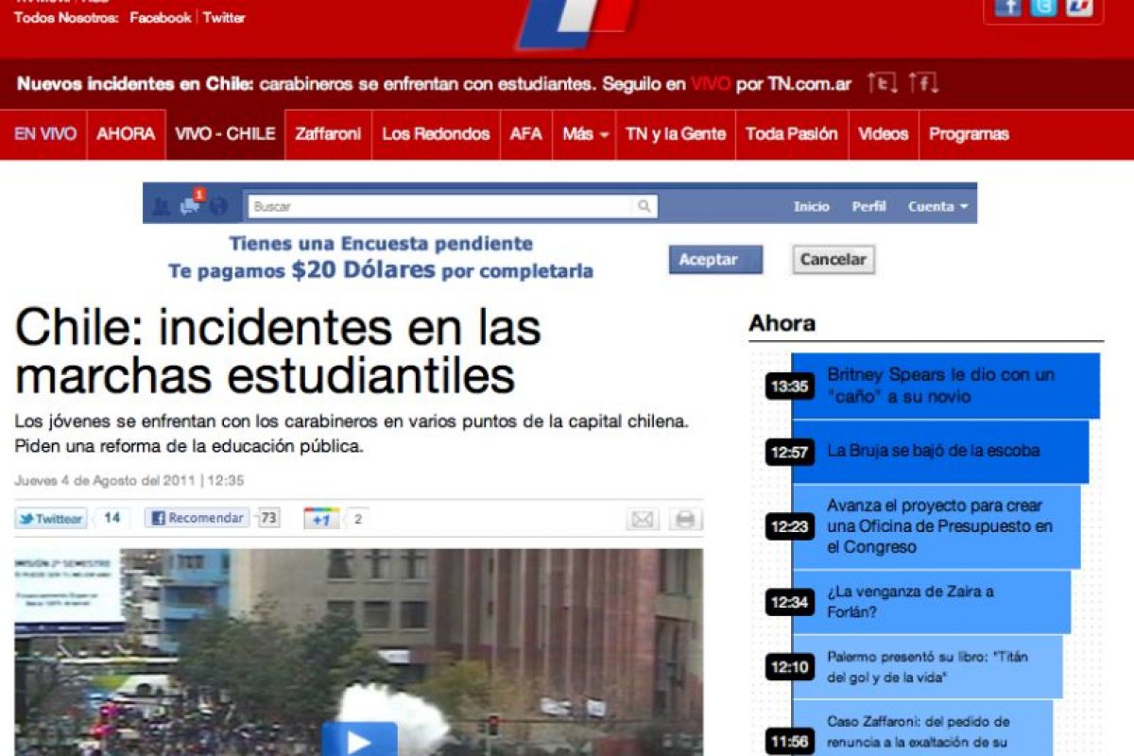This screenshot has width=1134, height=756.
Task: Play the Chile march video
Action: pos(359,740)
